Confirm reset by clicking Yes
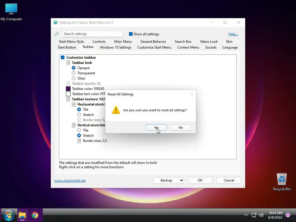The image size is (296, 222). click(x=156, y=127)
